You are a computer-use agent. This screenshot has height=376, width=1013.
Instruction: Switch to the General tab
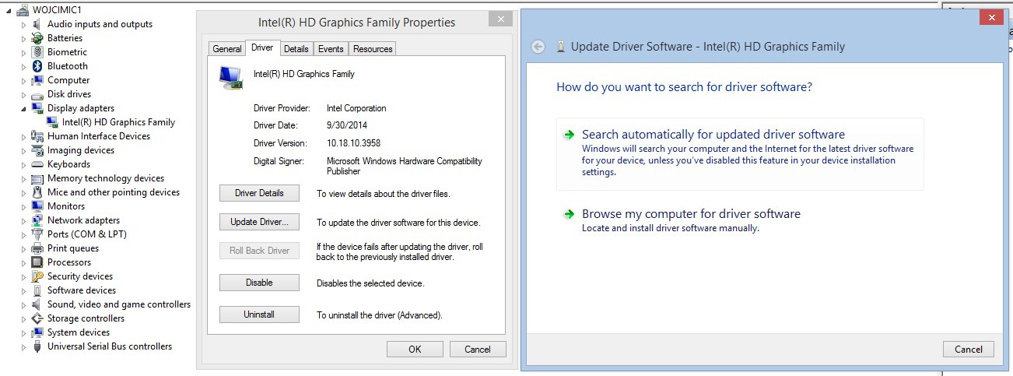(x=227, y=48)
